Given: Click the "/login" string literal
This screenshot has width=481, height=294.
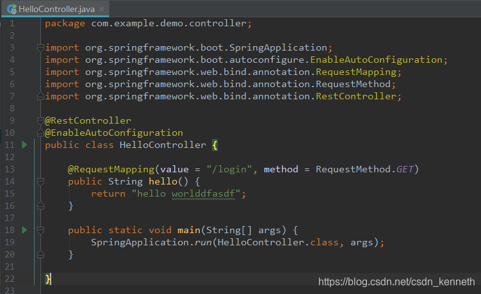Looking at the screenshot, I should coord(229,169).
